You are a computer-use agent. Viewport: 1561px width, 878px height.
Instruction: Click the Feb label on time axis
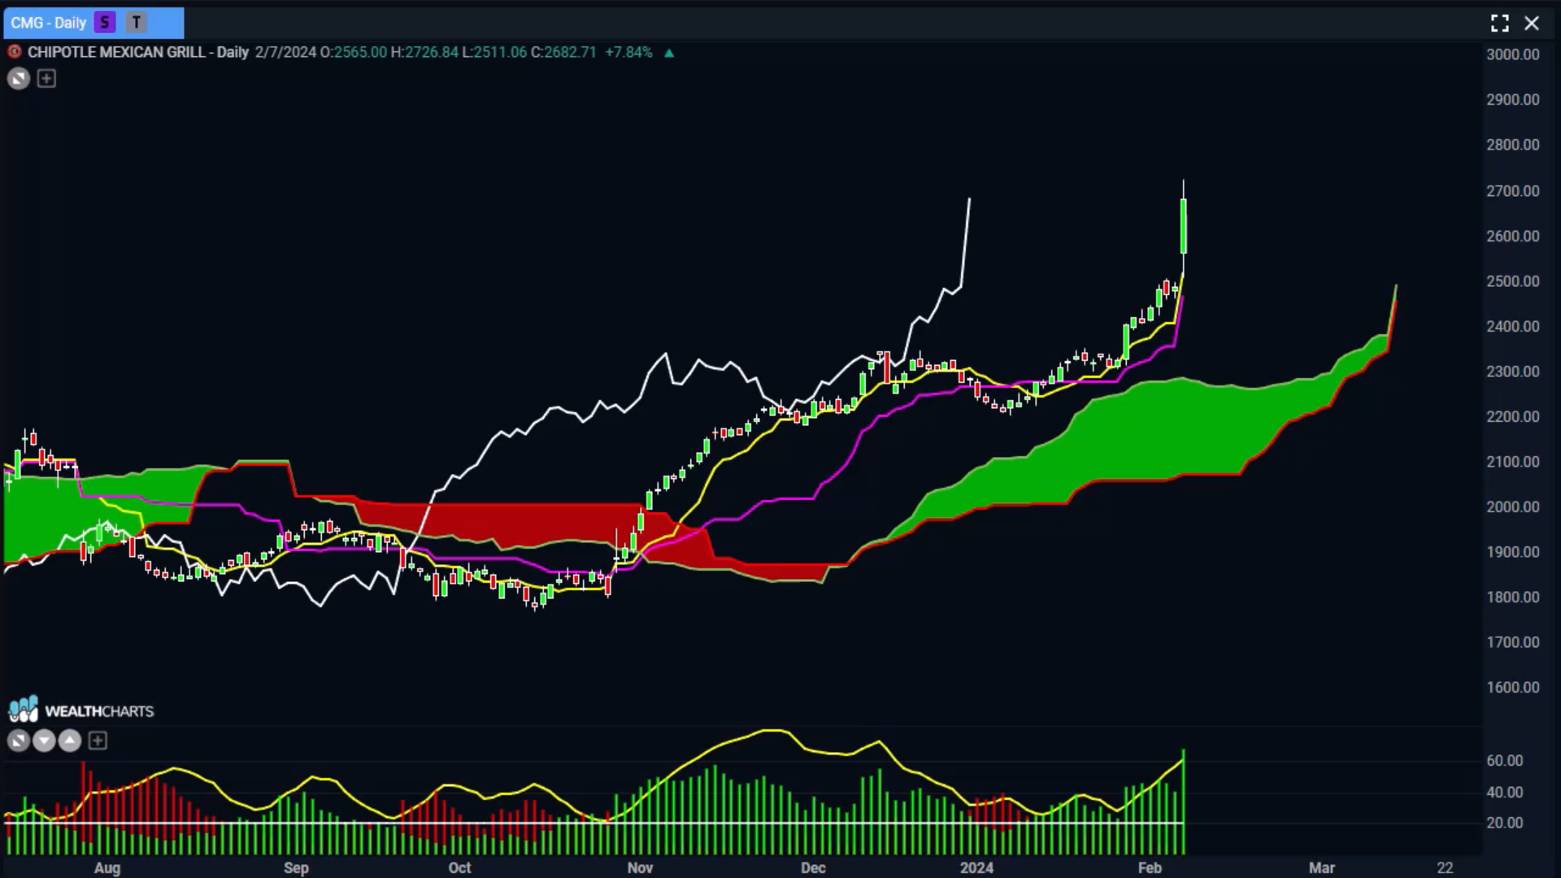1150,867
